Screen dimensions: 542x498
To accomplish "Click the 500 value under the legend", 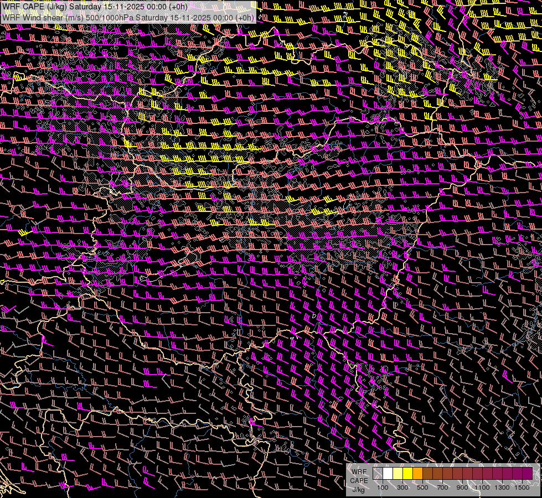I will tap(422, 488).
